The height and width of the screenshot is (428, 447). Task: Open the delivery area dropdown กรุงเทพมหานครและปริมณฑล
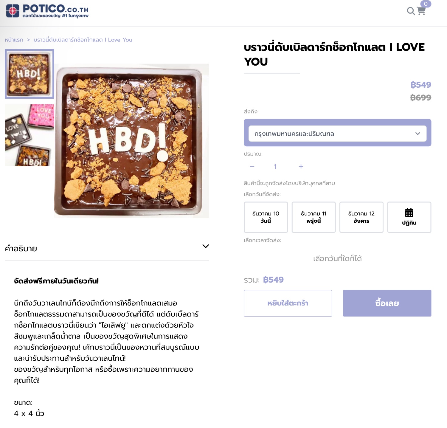coord(337,134)
